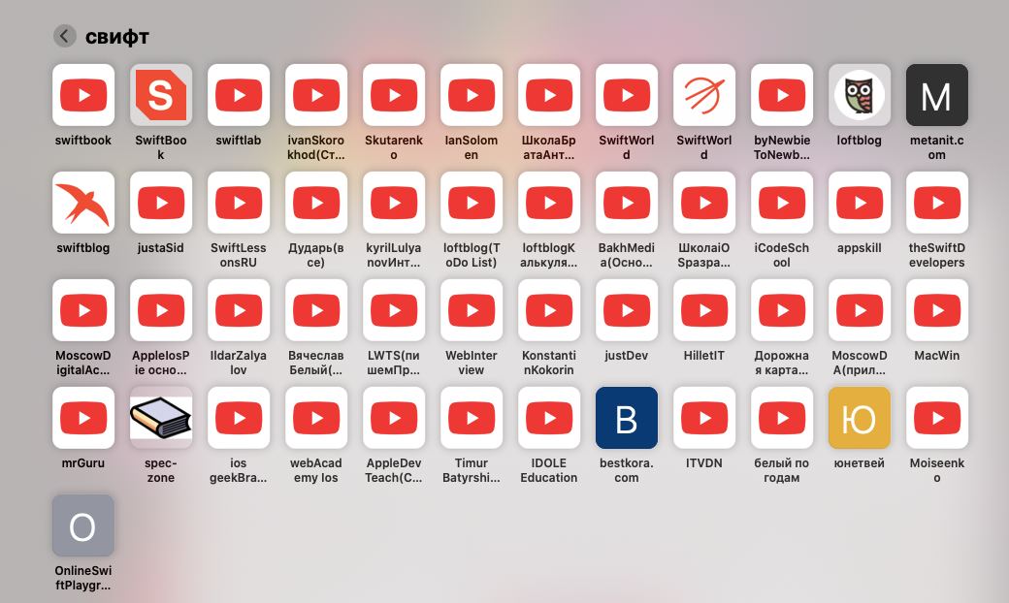This screenshot has height=603, width=1009.
Task: Open the KonstantinKokorin bookmark
Action: click(x=549, y=310)
